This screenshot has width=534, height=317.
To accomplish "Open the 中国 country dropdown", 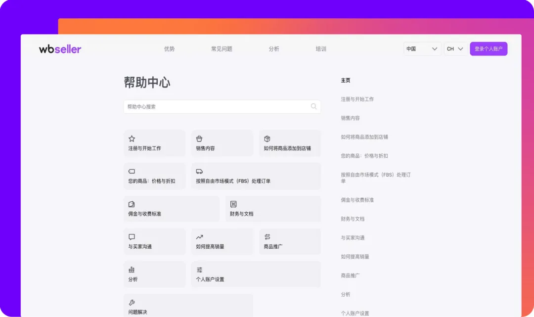I will (422, 49).
